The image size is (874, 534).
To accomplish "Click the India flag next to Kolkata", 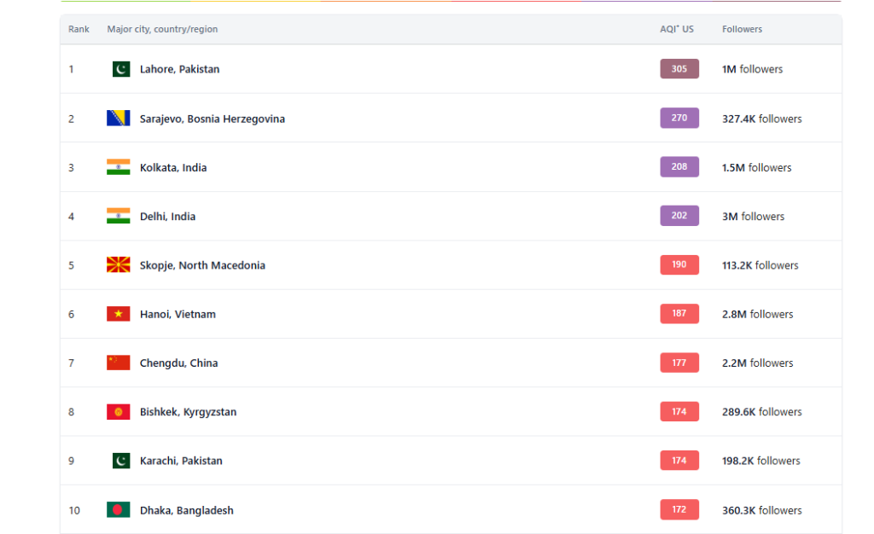I will (118, 167).
